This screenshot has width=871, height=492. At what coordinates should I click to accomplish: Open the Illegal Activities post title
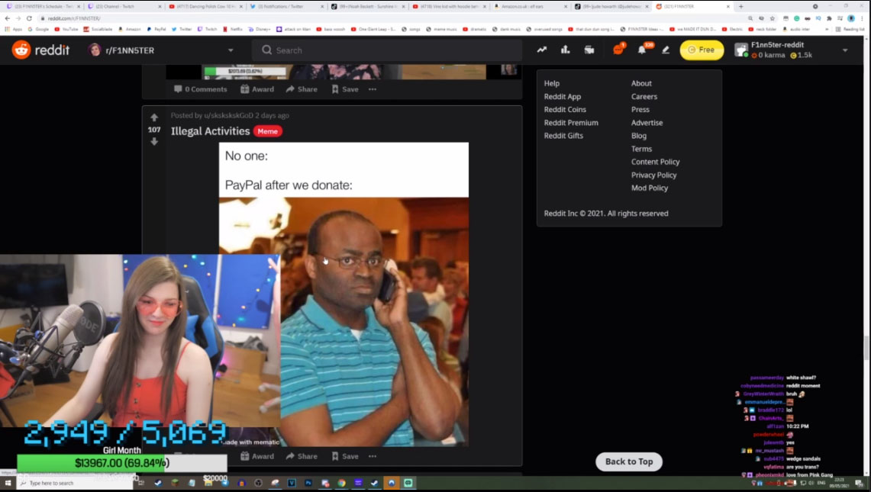[210, 131]
